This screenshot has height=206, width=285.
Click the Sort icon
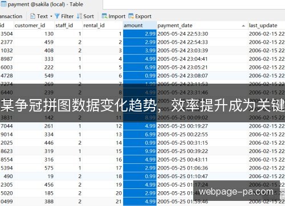coord(79,17)
